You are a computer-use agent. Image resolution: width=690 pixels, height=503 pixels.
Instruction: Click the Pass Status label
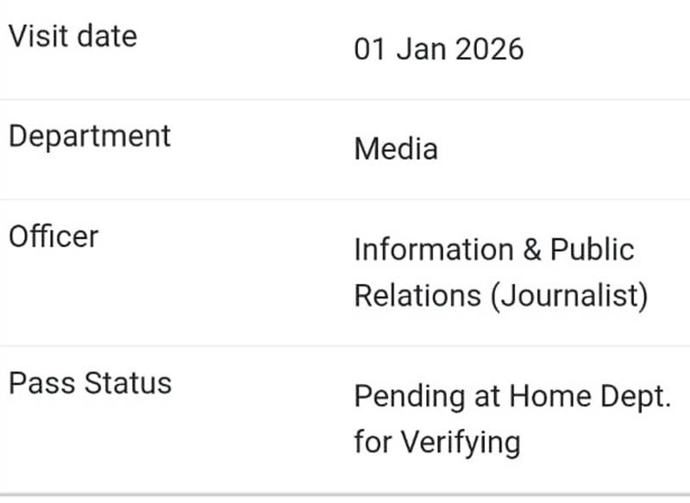(x=90, y=383)
